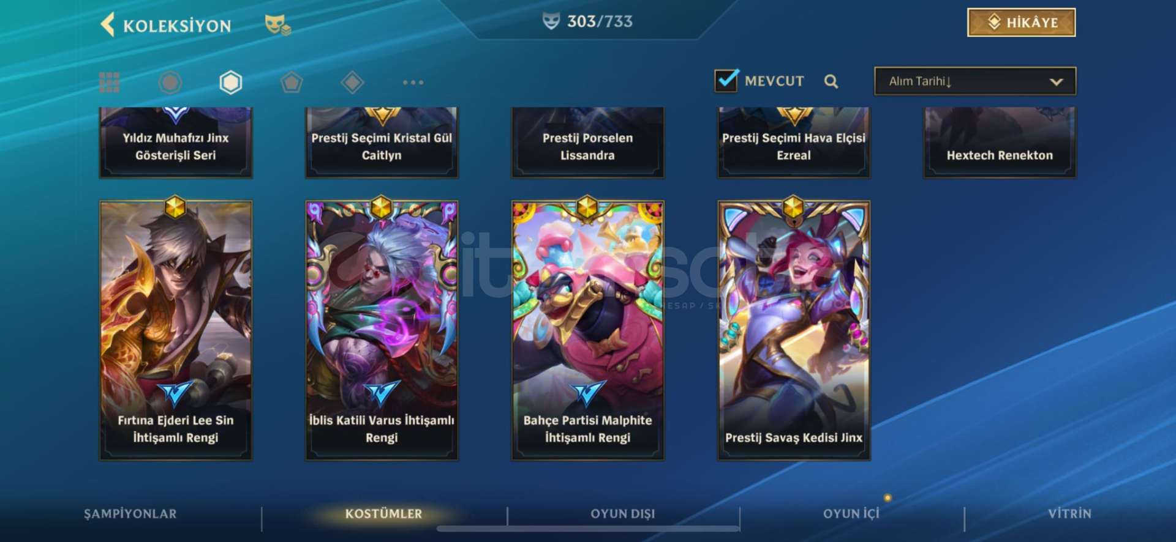Image resolution: width=1176 pixels, height=542 pixels.
Task: Select the pentagon rarity filter icon
Action: coord(292,83)
